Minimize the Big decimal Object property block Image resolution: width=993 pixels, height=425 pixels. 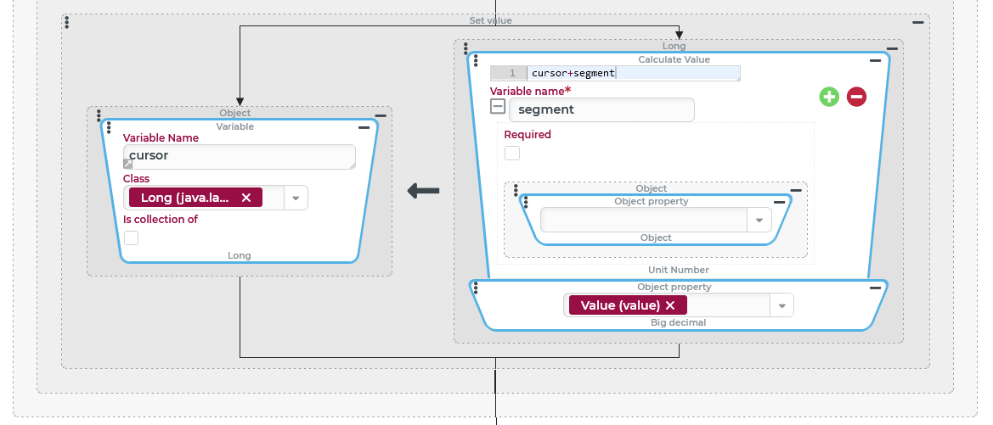[x=875, y=288]
